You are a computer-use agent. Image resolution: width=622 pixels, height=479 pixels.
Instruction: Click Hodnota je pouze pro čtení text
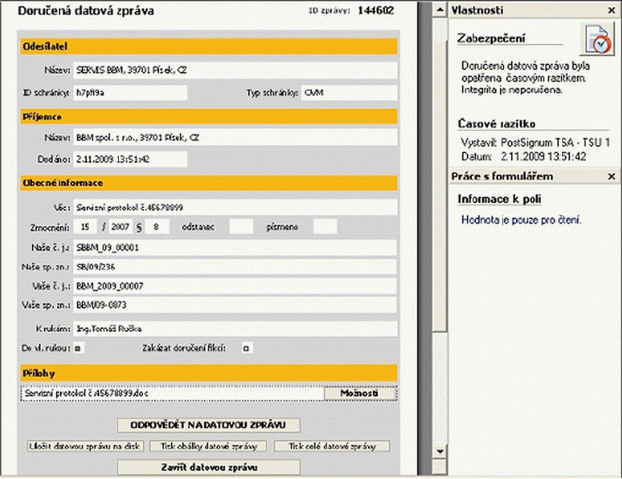tap(521, 220)
